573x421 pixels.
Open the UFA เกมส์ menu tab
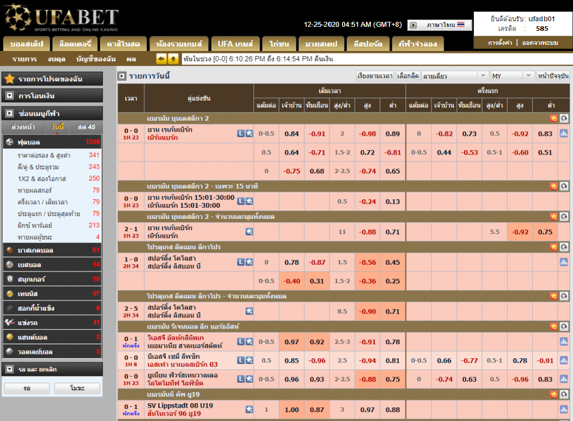pos(235,44)
